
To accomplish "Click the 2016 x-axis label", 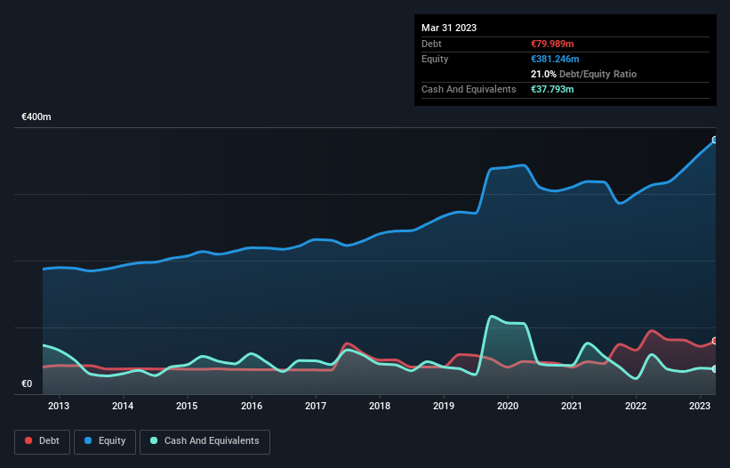I will click(252, 406).
